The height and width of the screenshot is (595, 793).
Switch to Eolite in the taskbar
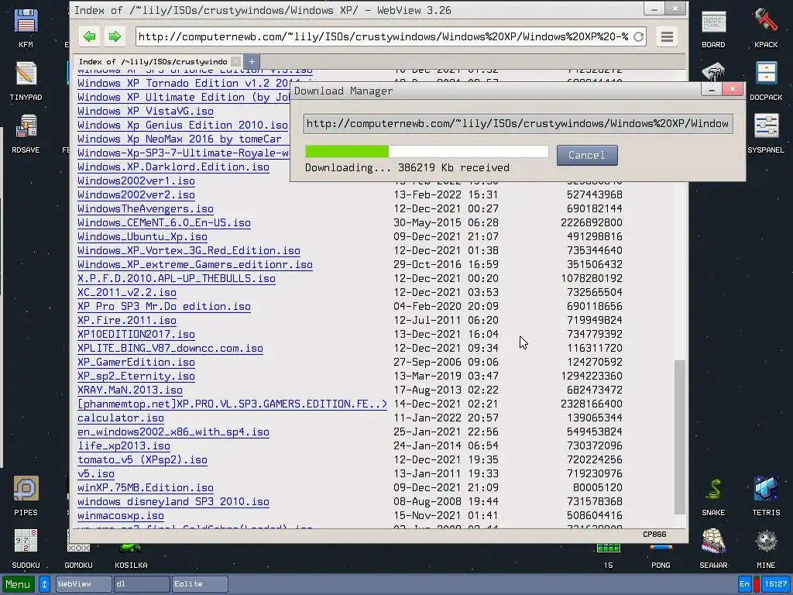(x=200, y=584)
